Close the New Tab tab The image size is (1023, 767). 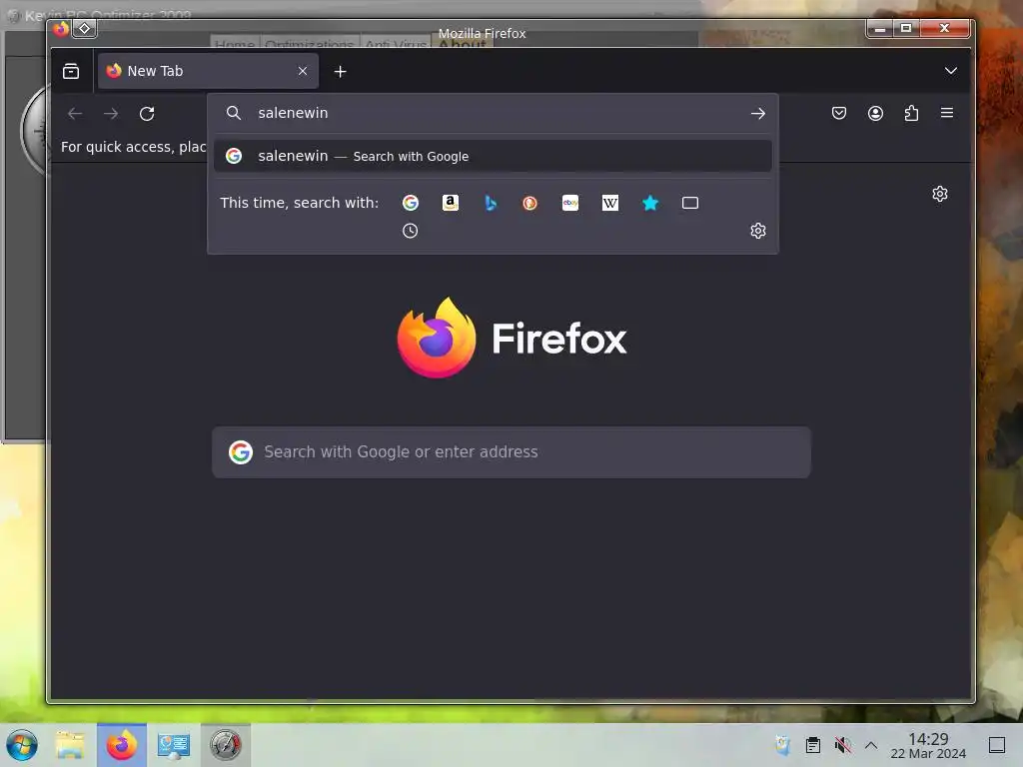pos(303,71)
